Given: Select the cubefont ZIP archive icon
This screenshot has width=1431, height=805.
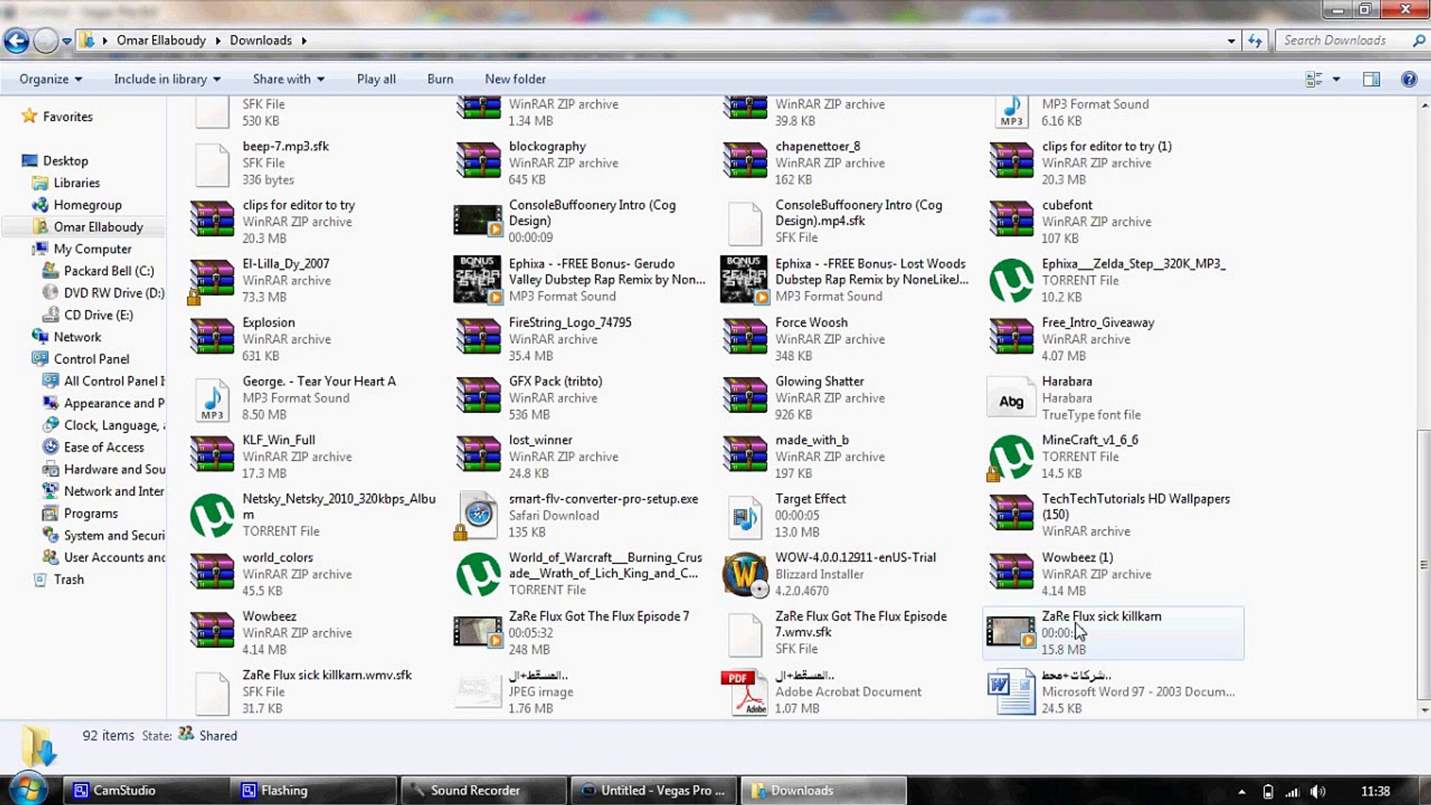Looking at the screenshot, I should [x=1011, y=219].
